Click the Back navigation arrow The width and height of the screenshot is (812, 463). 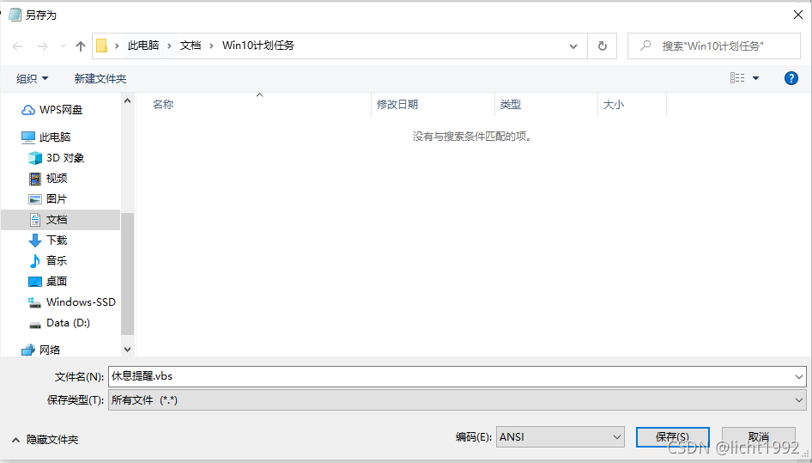tap(18, 46)
